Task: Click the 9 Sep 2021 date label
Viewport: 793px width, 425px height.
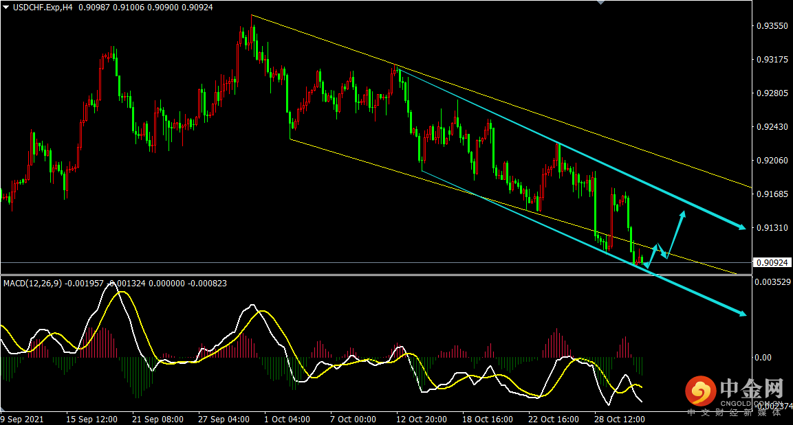Action: [x=22, y=420]
